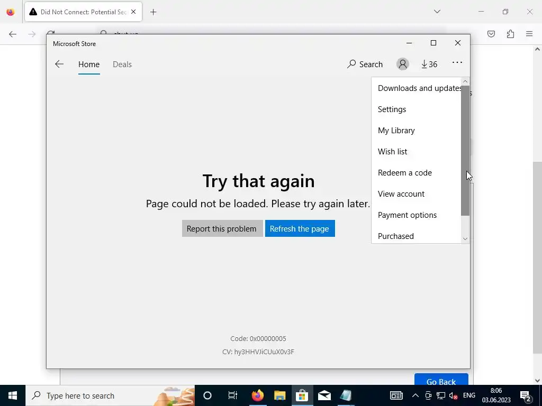542x406 pixels.
Task: Click Firefox page scrollbar up arrow
Action: pos(537,49)
